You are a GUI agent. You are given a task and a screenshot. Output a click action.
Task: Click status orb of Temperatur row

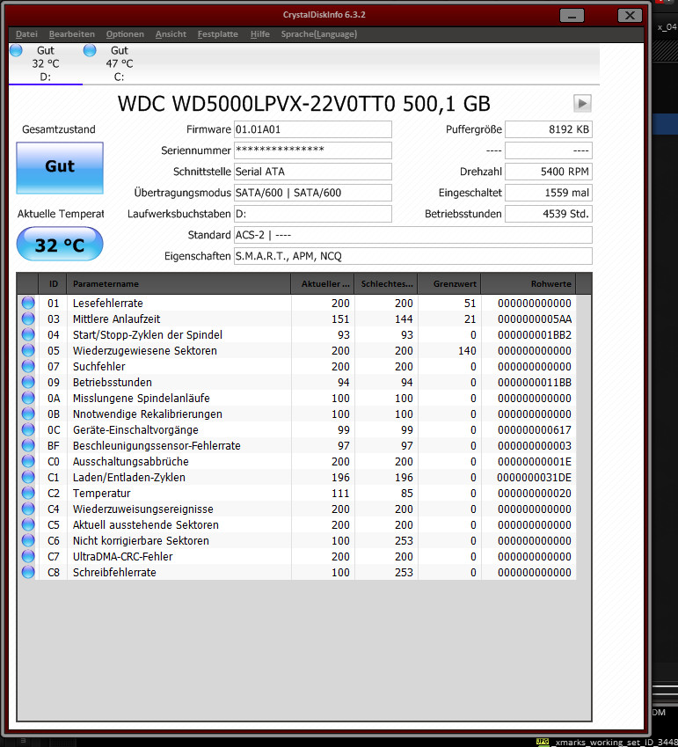(28, 493)
